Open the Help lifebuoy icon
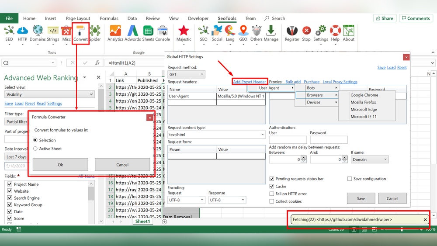Image resolution: width=437 pixels, height=246 pixels. (x=335, y=31)
